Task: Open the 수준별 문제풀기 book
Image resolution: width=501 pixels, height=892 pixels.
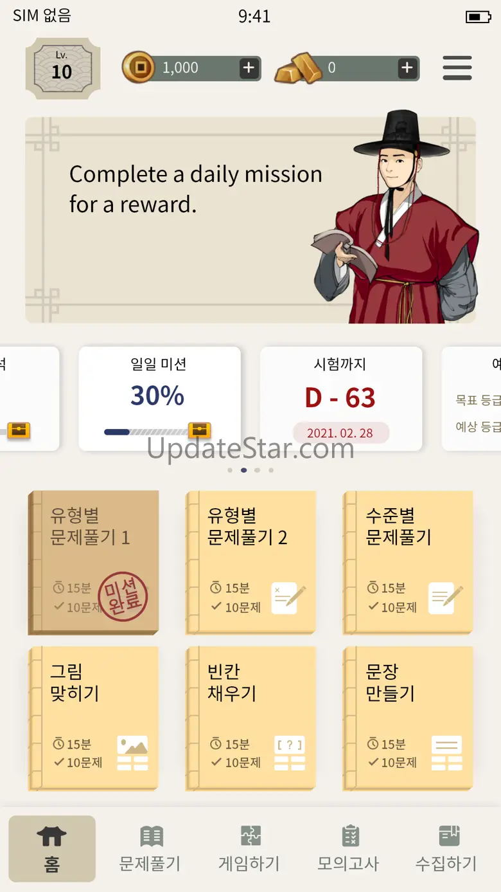Action: pos(408,563)
